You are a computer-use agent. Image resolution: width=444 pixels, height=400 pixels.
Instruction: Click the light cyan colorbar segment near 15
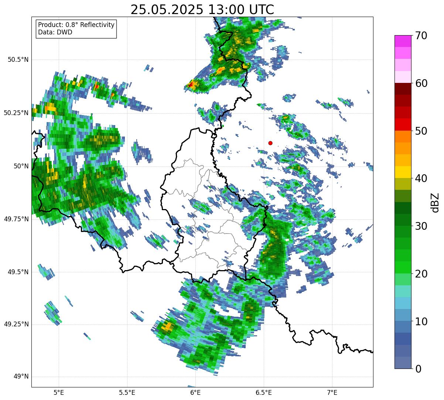point(403,291)
